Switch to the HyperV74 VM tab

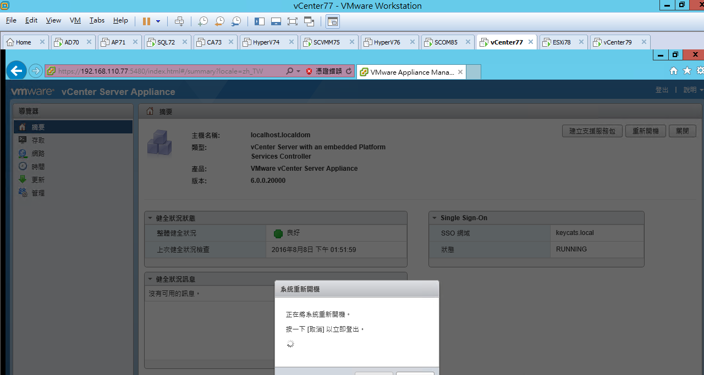point(269,42)
